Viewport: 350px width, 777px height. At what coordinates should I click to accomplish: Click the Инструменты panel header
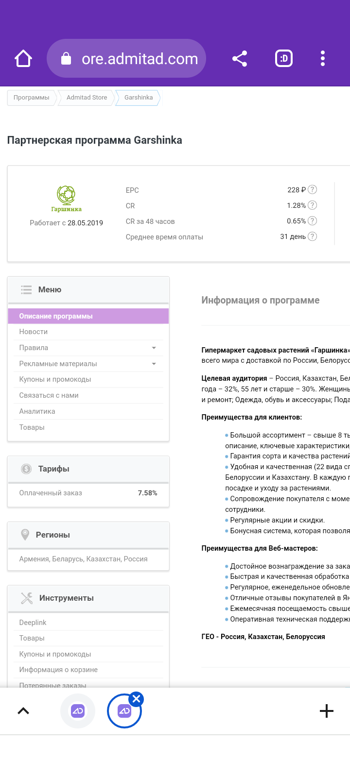tap(88, 598)
